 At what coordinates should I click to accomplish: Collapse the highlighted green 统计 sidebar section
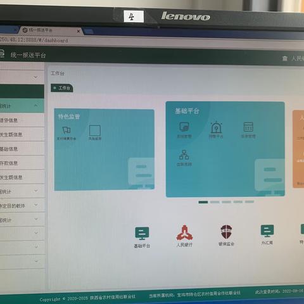(22, 106)
